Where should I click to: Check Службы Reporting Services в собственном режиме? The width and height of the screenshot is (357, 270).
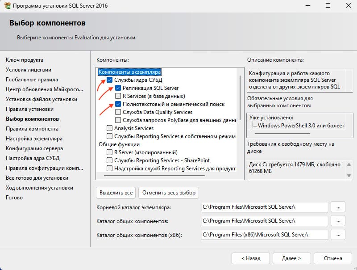(109, 136)
